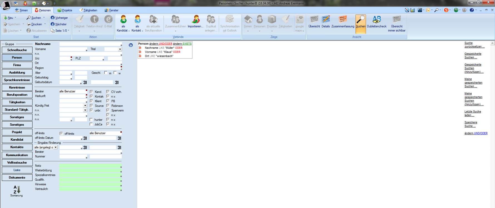Expand the 'alle (angelegt o' dropdown
Screen dimensions: 495x208
(x=55, y=147)
